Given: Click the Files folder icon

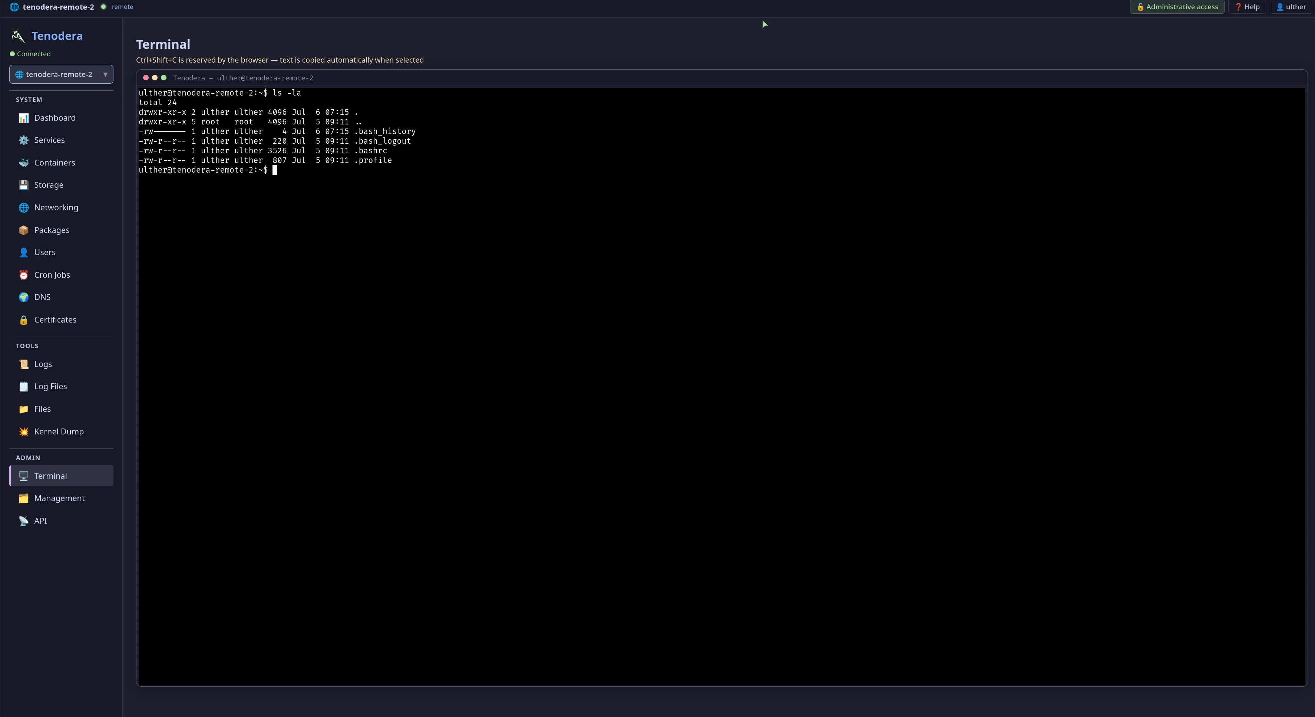Looking at the screenshot, I should [23, 409].
